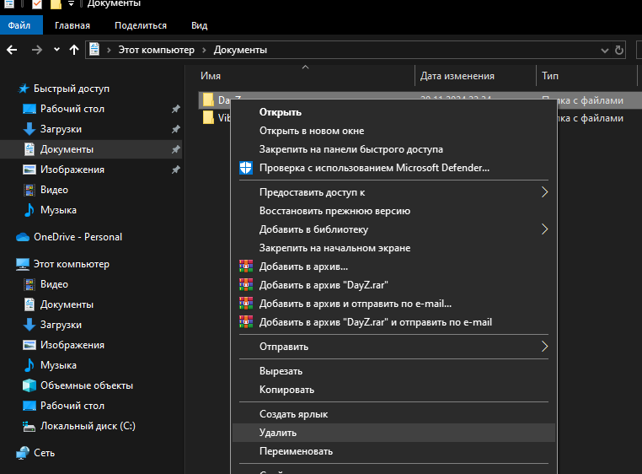Viewport: 642px width, 474px height.
Task: Choose Восстановить прежнюю версию
Action: pos(334,211)
